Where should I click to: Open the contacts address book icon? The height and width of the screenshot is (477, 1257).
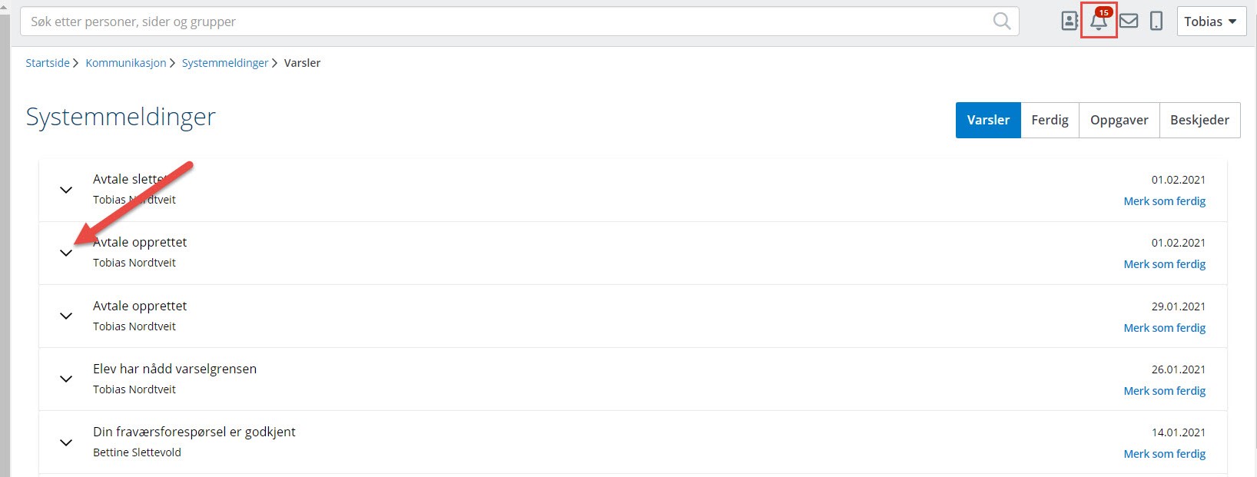(x=1070, y=22)
